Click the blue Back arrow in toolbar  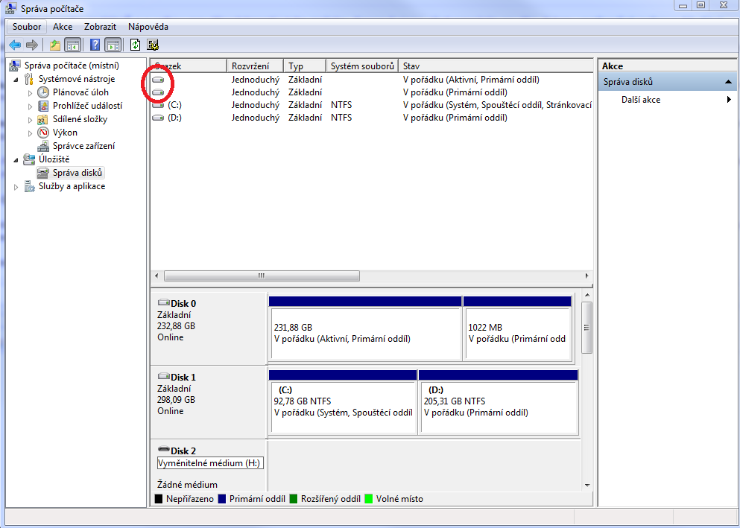(x=15, y=45)
